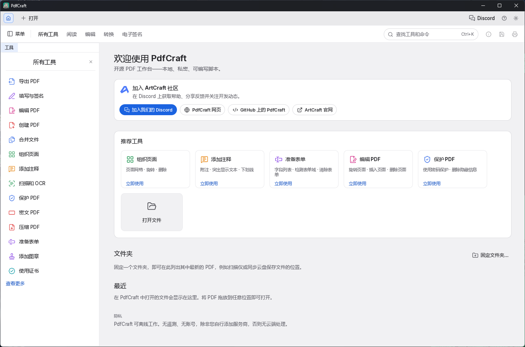Click 立即使用 under 编辑 PDF card
The height and width of the screenshot is (347, 525).
click(358, 184)
